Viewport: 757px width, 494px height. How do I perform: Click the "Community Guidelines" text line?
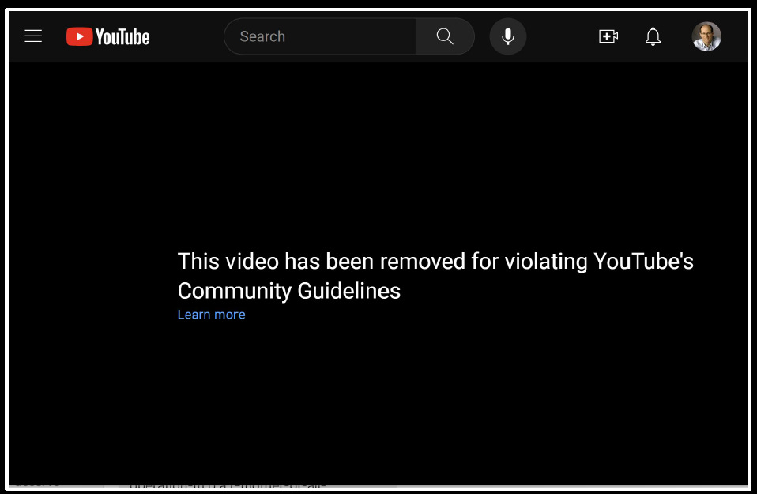coord(289,291)
